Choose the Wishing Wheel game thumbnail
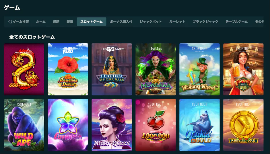Viewport: 270px width, 154px height. pos(199,69)
